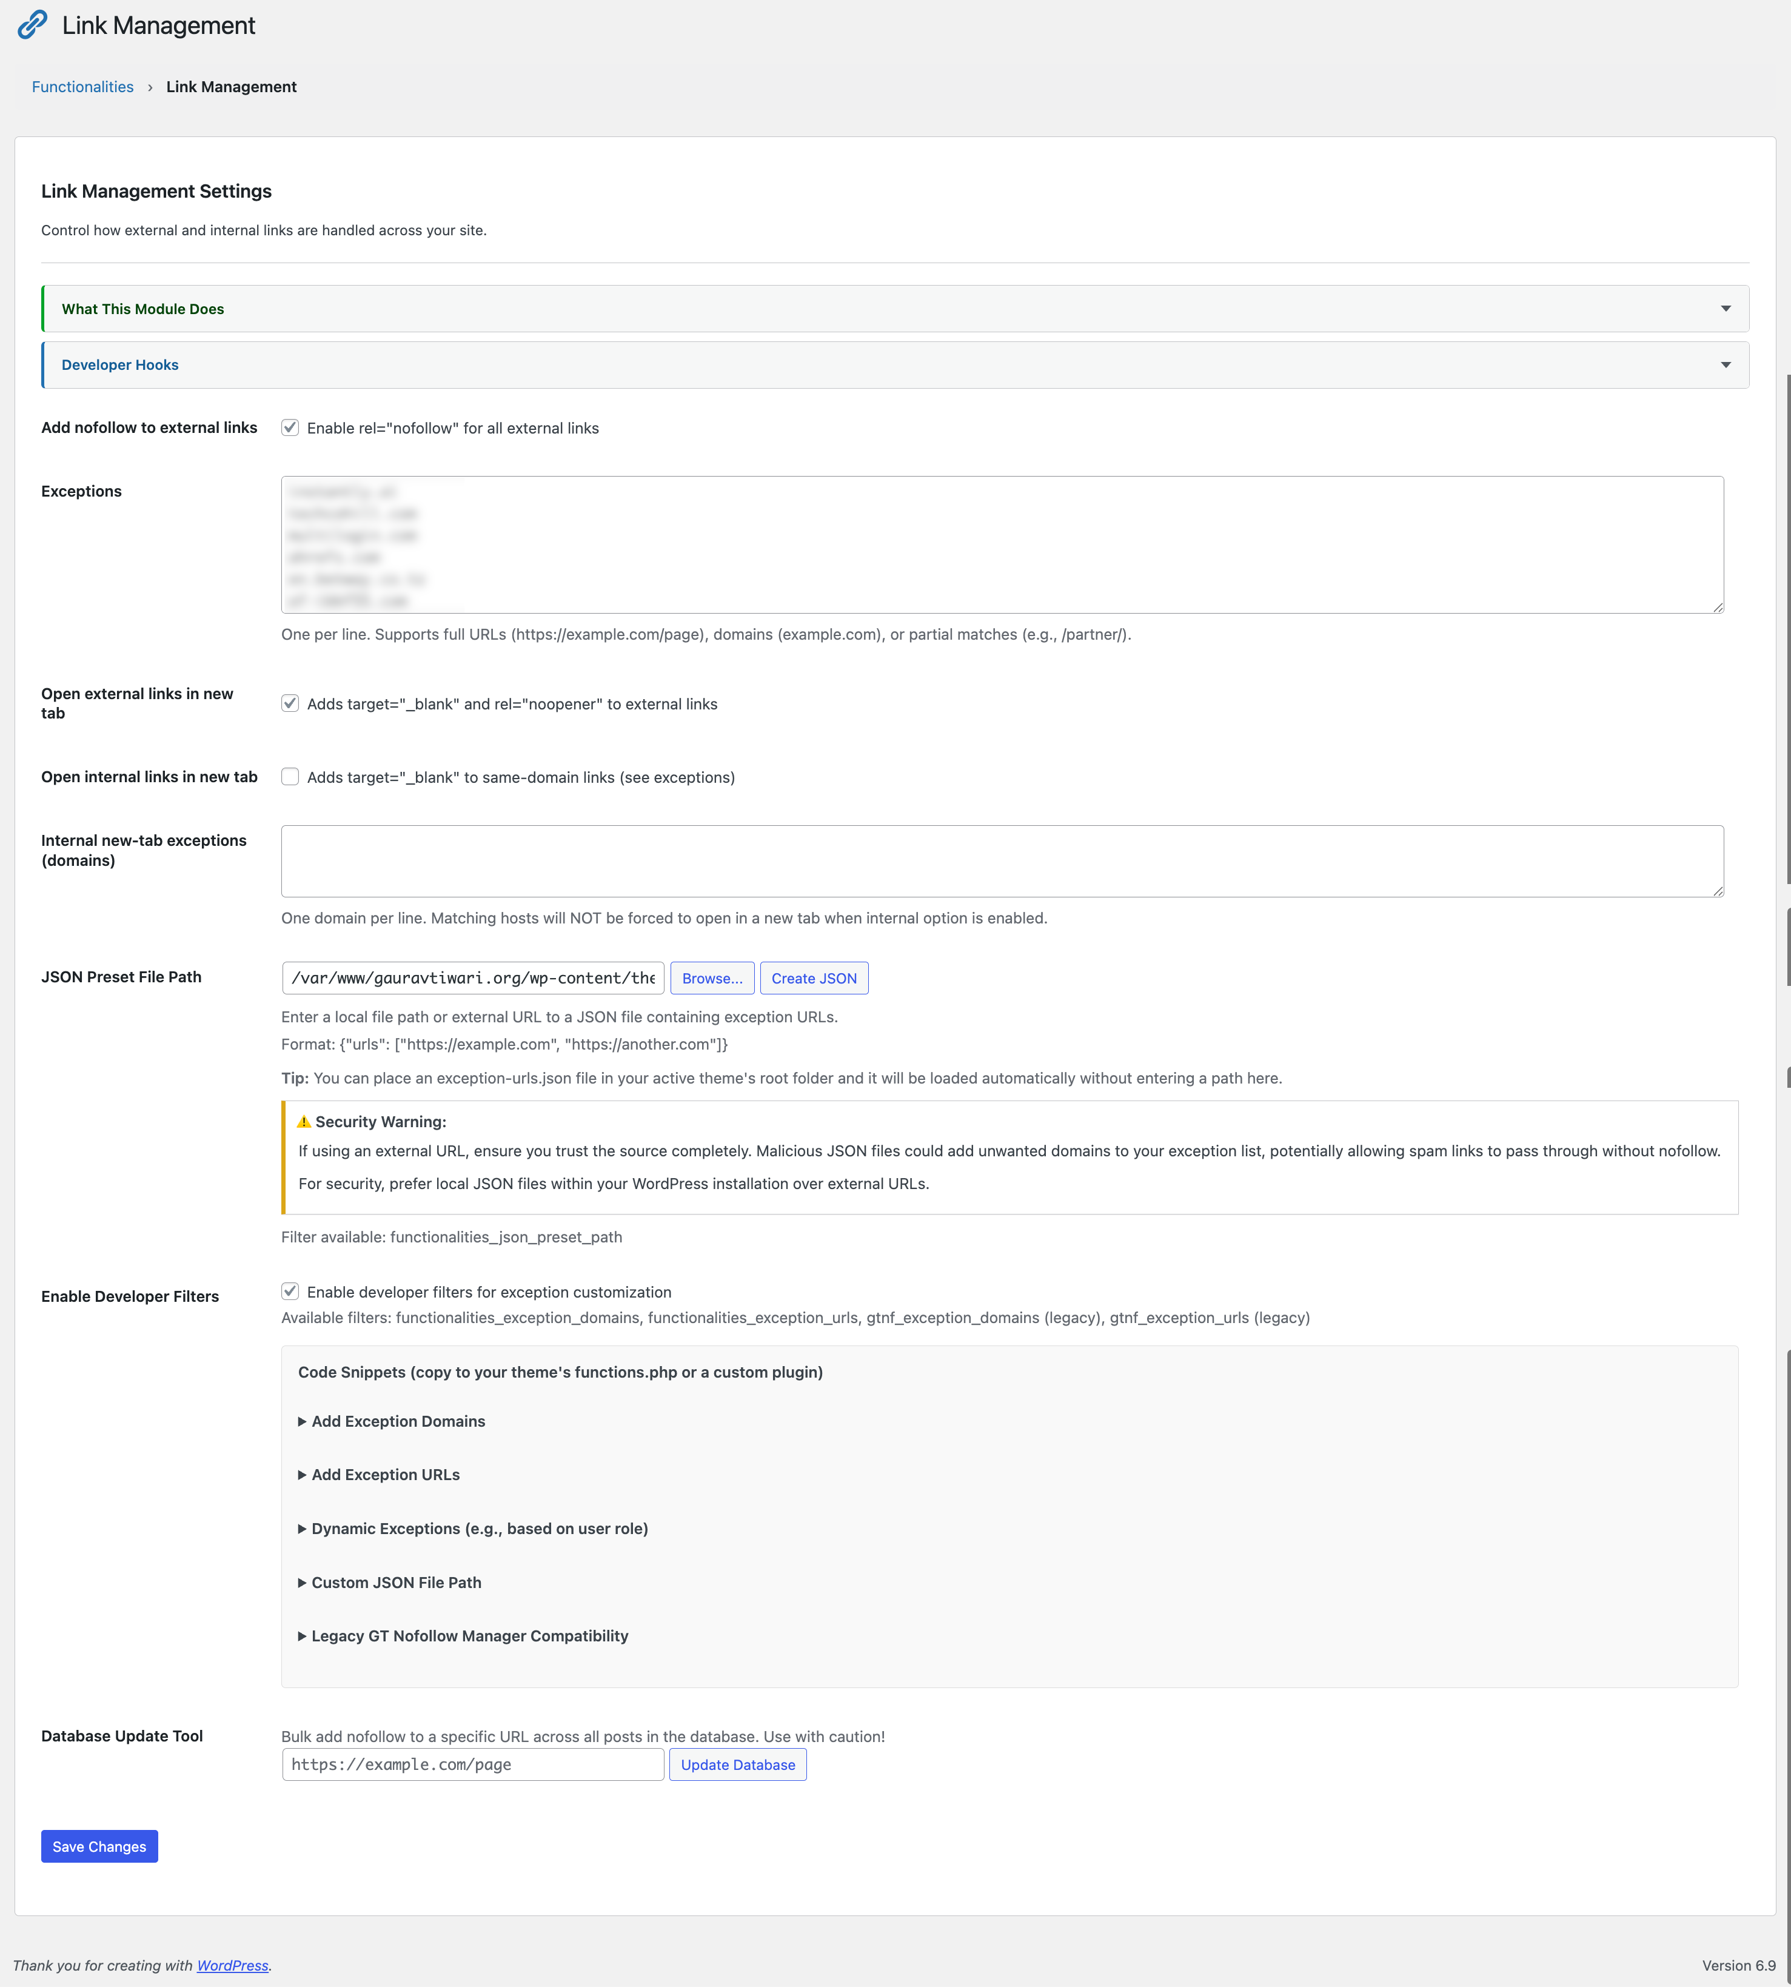Expand Dynamic Exceptions code snippet
This screenshot has height=1987, width=1791.
tap(479, 1529)
